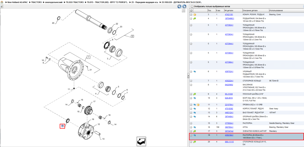
Task: Click the 'Needle Bearing, Planetary Gear' usage text
Action: [282, 123]
